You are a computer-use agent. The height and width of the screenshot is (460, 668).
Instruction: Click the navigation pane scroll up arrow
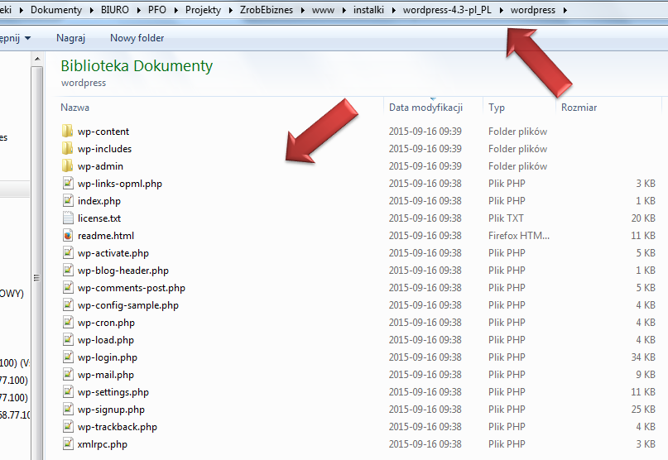tap(37, 59)
